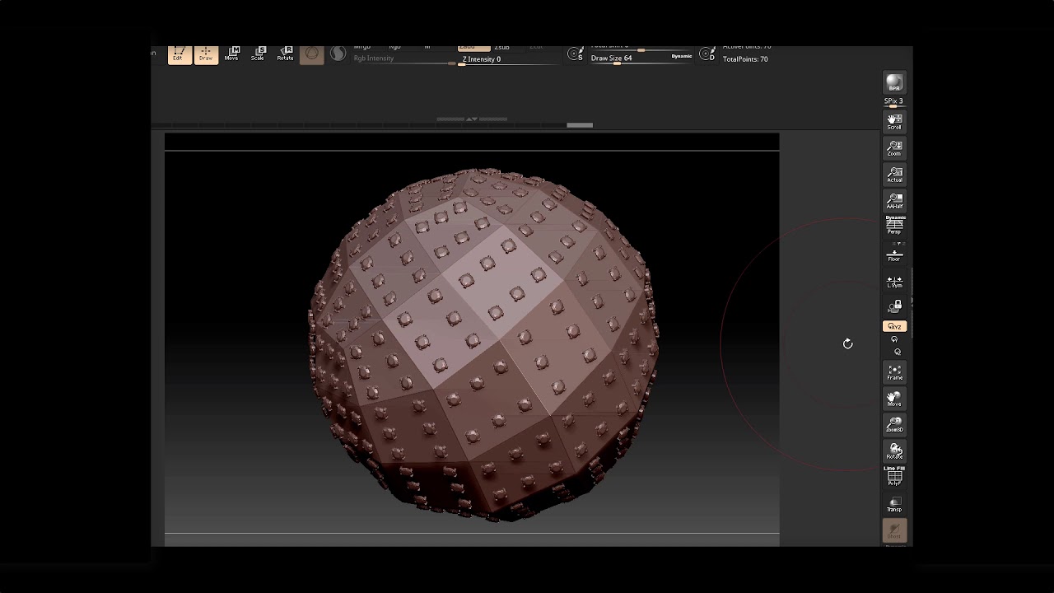Click the half-shaded circle icon
The width and height of the screenshot is (1054, 593).
[338, 54]
